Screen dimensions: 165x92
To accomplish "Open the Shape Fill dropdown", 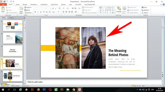I will (132, 7).
